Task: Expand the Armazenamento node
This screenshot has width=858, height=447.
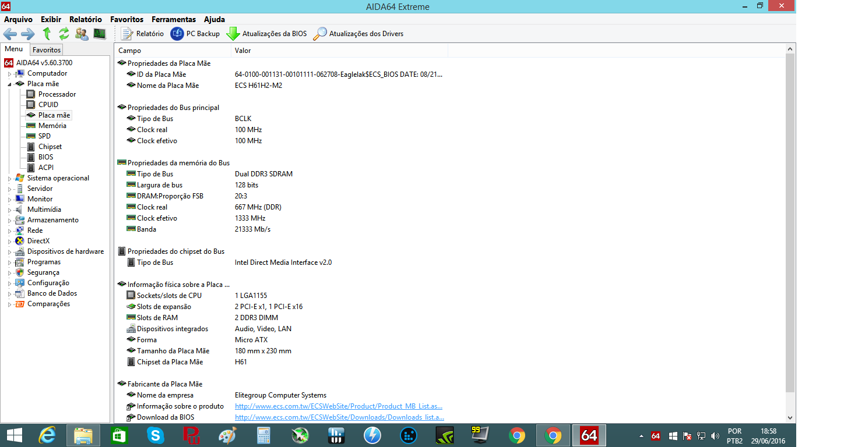Action: tap(9, 221)
